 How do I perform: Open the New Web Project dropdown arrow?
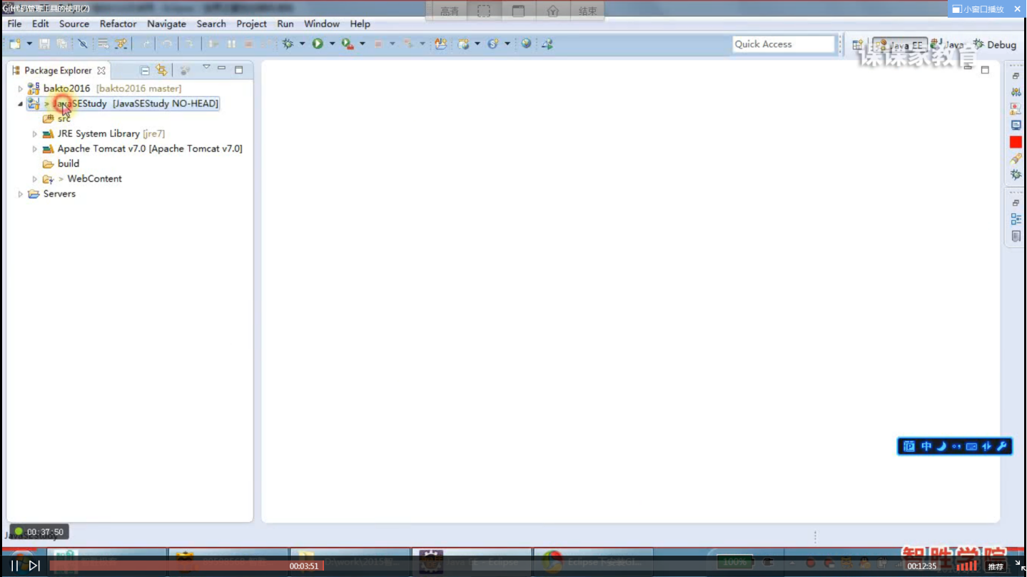pyautogui.click(x=477, y=44)
